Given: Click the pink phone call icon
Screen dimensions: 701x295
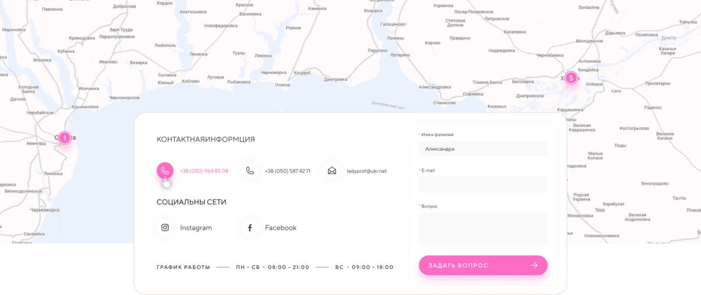Looking at the screenshot, I should [165, 170].
